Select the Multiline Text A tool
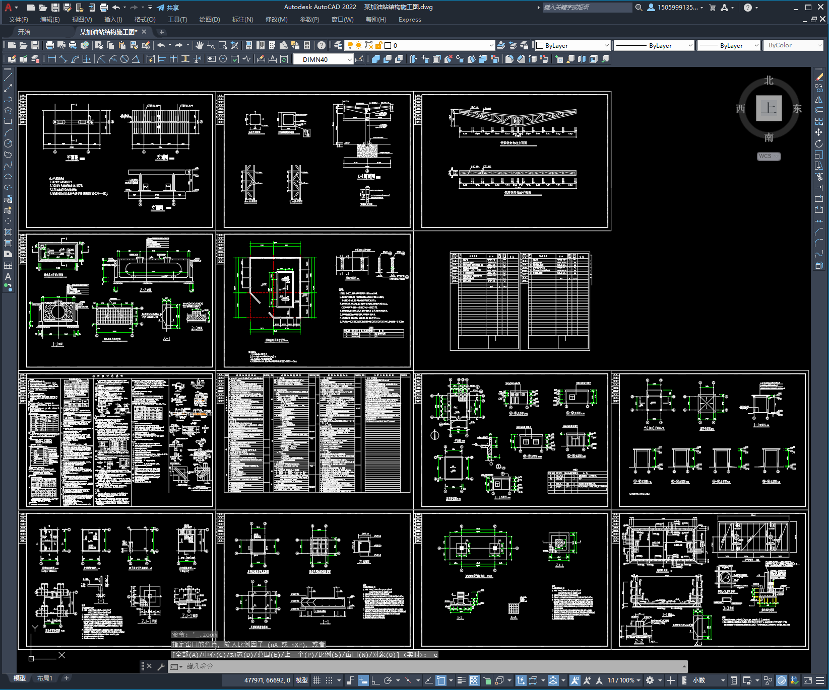The width and height of the screenshot is (829, 690). click(8, 276)
